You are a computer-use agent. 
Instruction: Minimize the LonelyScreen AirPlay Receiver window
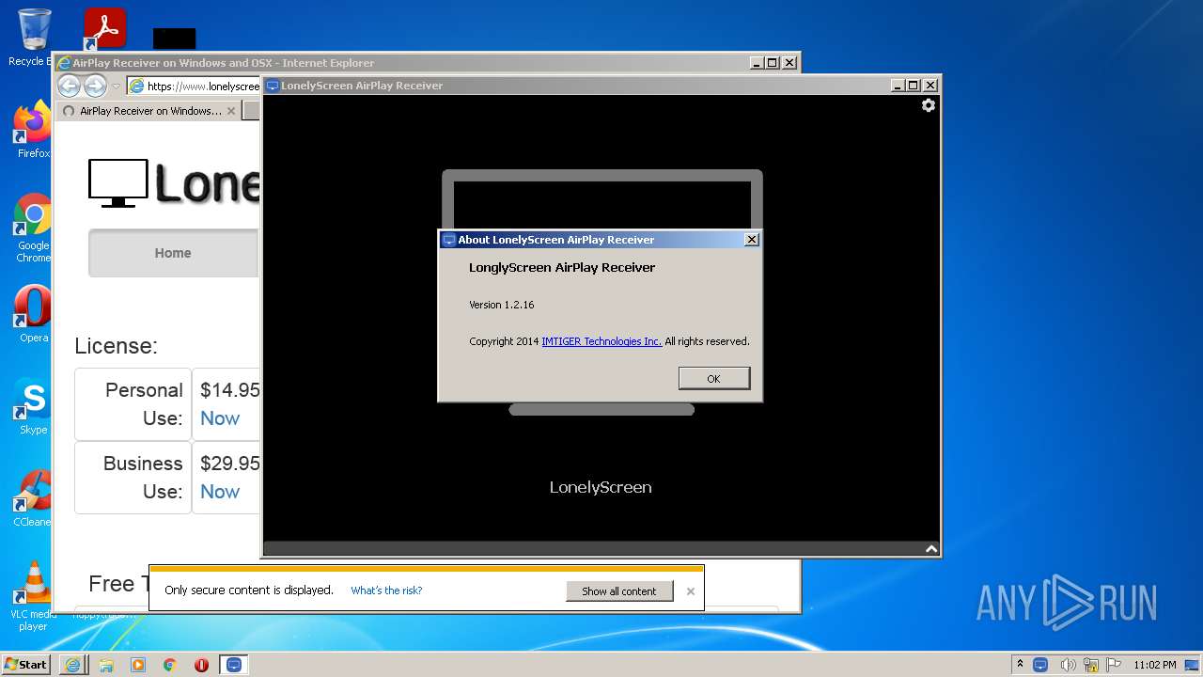pos(898,86)
